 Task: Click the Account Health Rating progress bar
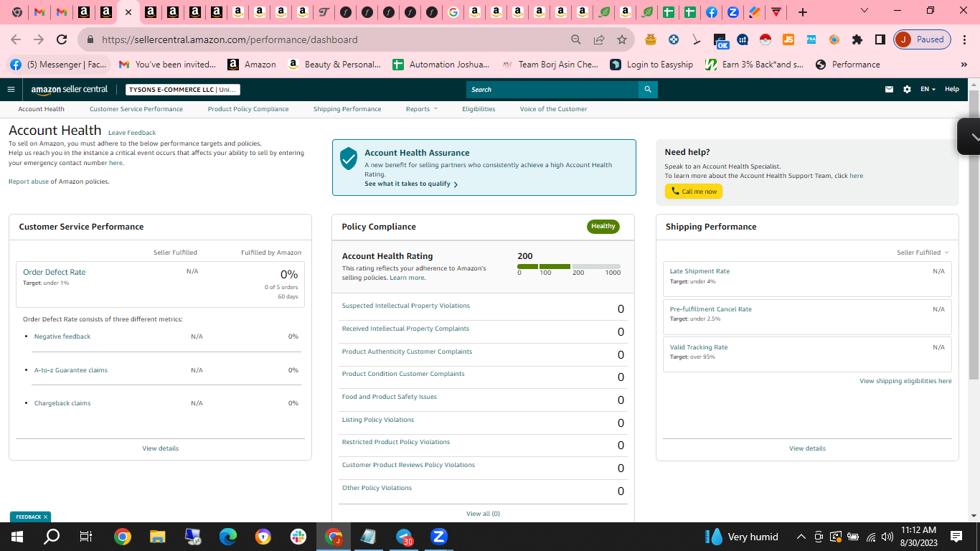click(x=569, y=266)
